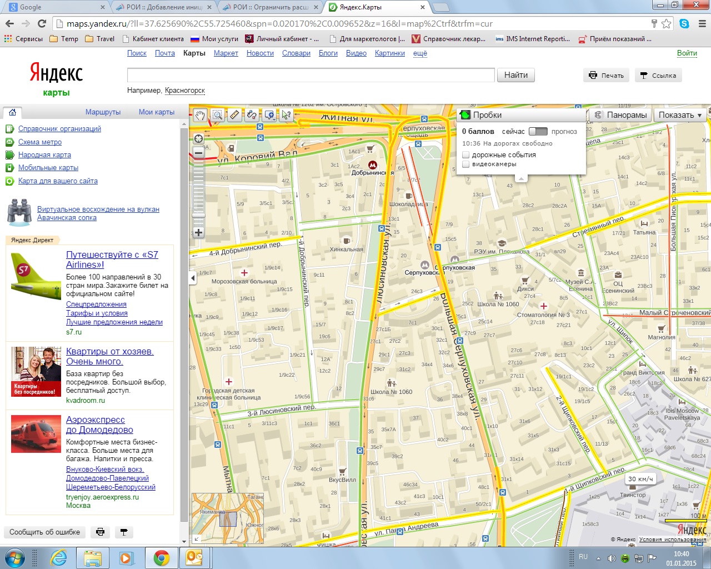Enable the видеокамеры checkbox

[467, 164]
